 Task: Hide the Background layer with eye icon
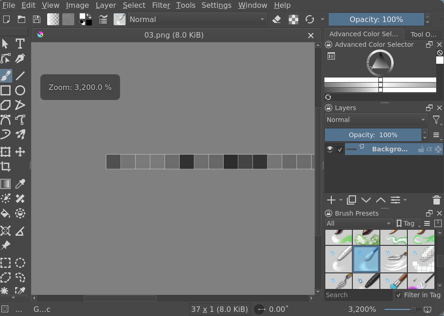click(329, 149)
